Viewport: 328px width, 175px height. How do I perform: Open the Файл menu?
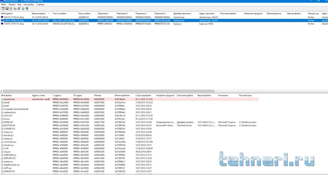[x=4, y=5]
